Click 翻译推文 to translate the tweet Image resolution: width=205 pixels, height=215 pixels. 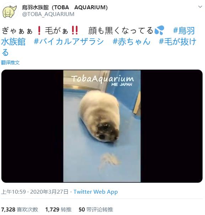pyautogui.click(x=10, y=63)
